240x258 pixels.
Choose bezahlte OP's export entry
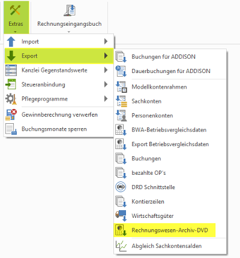point(170,173)
